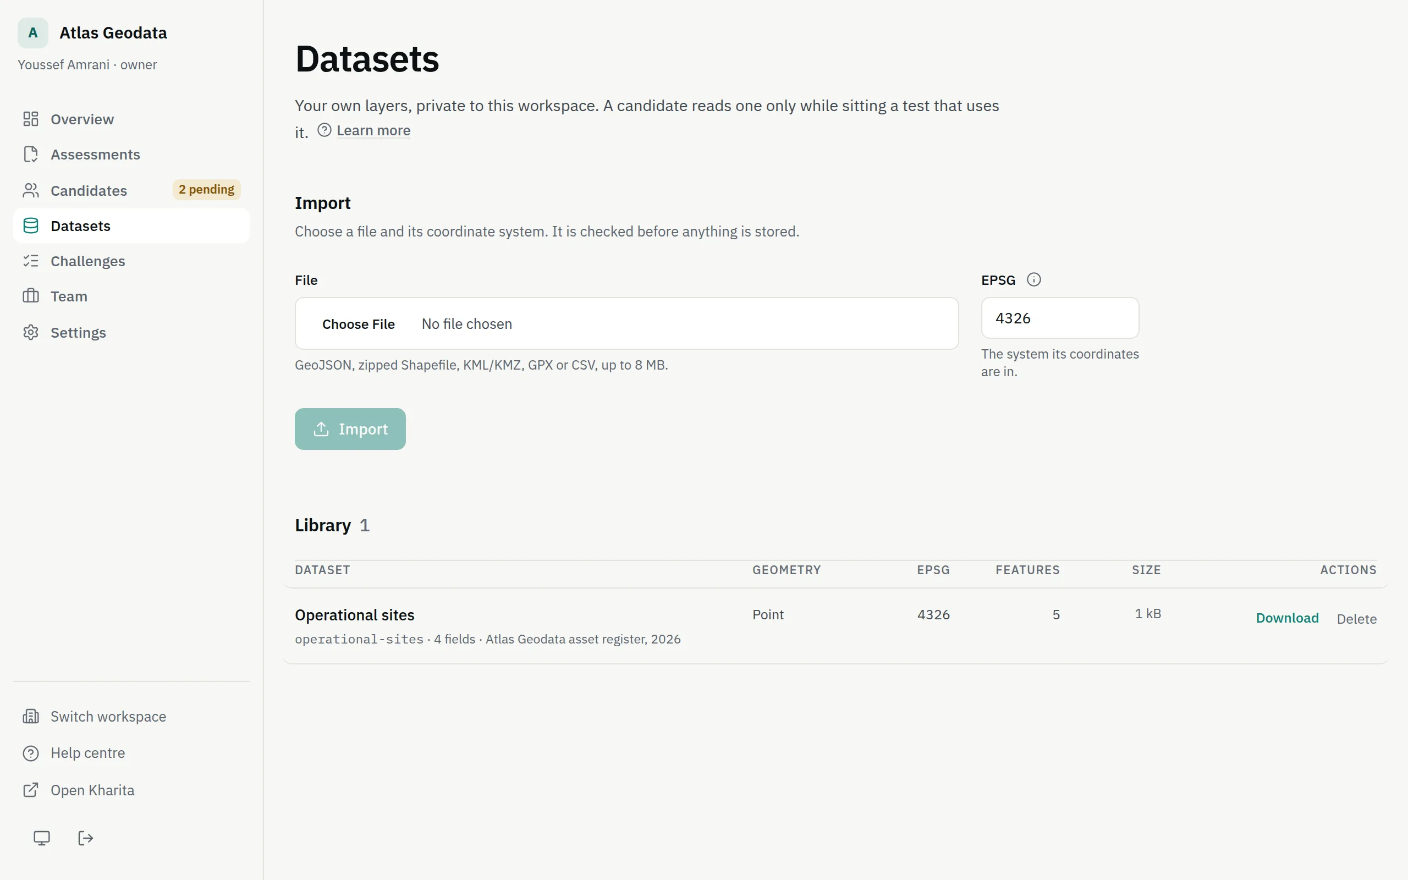
Task: Click the 2 pending badge
Action: click(x=207, y=190)
